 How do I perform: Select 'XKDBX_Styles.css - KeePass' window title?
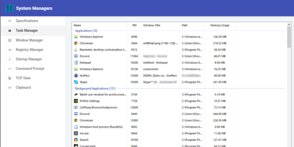point(160,76)
